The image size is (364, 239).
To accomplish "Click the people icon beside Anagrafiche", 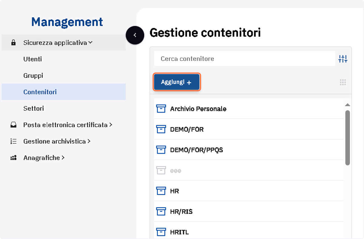I will pos(13,158).
